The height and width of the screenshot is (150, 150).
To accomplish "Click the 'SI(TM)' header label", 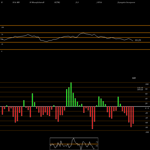I will (x=57, y=2).
